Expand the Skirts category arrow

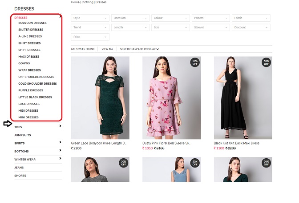(x=60, y=142)
